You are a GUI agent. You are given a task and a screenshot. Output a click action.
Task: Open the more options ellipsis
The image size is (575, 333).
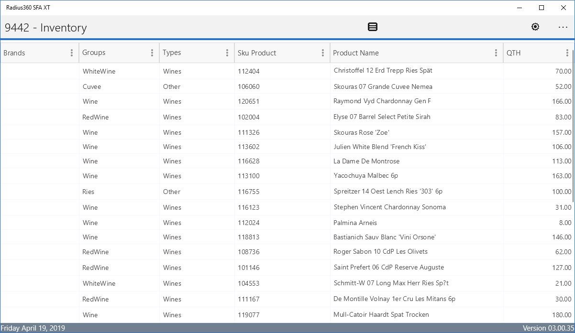[x=563, y=27]
